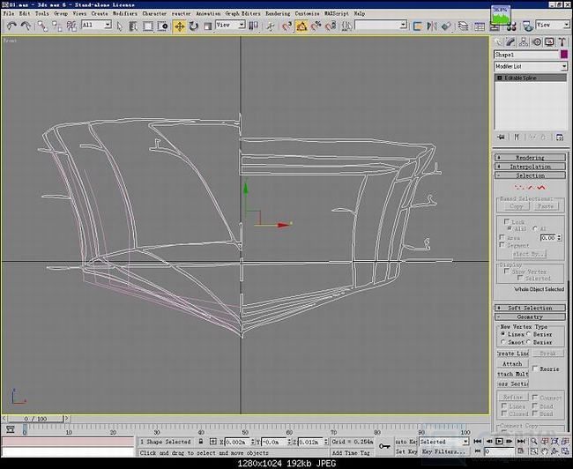
Task: Click the magenta object color swatch
Action: coord(564,55)
